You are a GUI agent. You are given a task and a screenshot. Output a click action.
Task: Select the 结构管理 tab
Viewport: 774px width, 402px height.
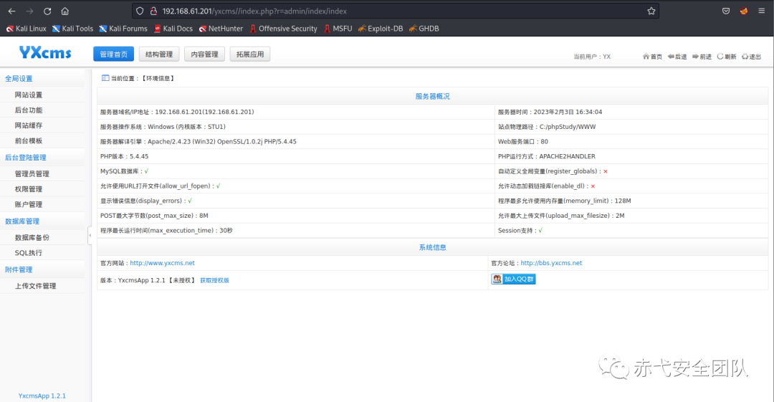(x=159, y=54)
